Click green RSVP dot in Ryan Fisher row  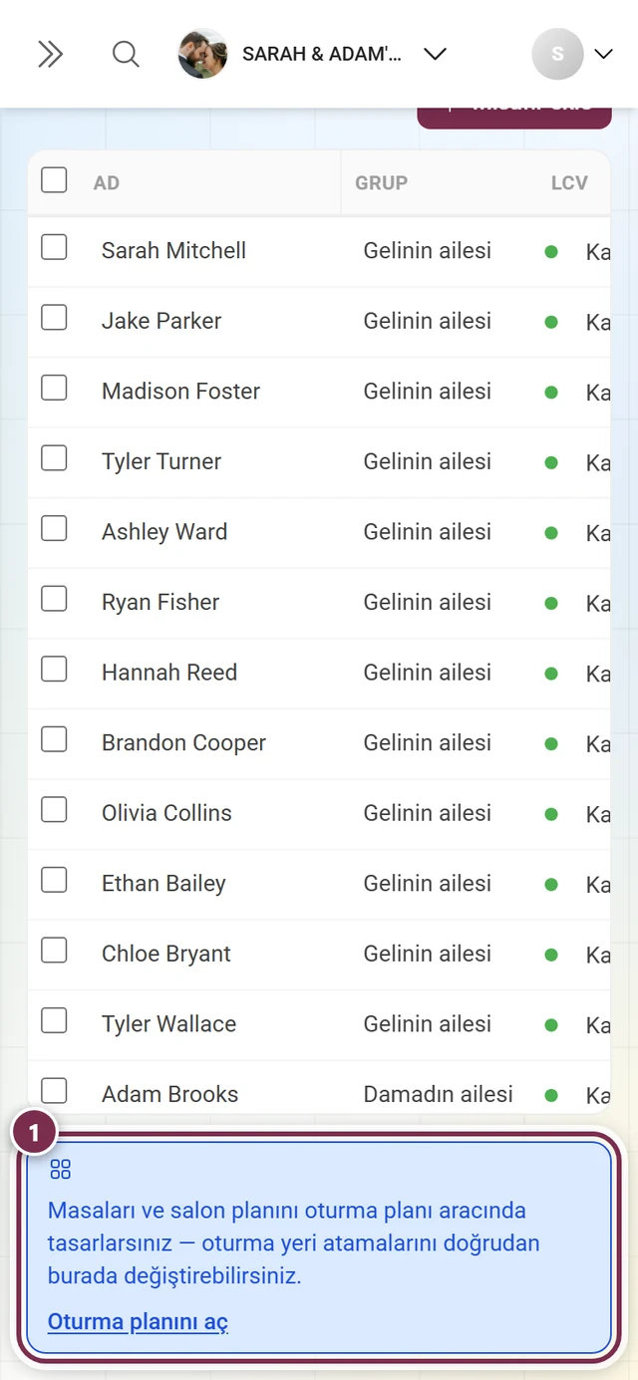point(551,603)
